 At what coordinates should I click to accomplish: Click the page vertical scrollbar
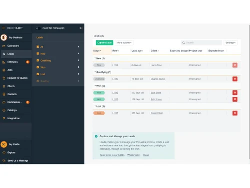(x=249, y=92)
